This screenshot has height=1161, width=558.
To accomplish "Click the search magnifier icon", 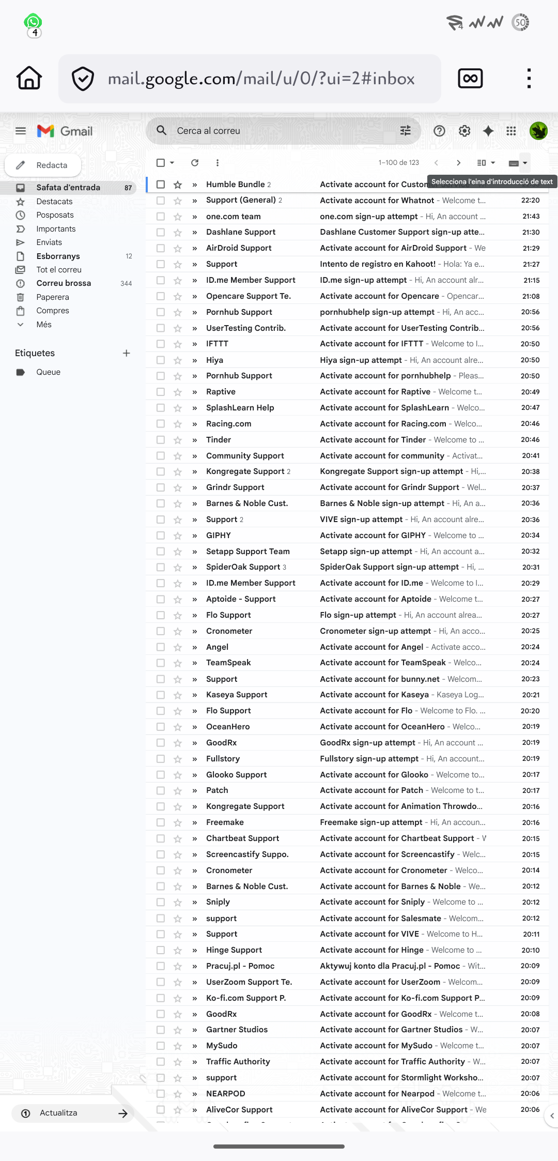I will point(162,130).
